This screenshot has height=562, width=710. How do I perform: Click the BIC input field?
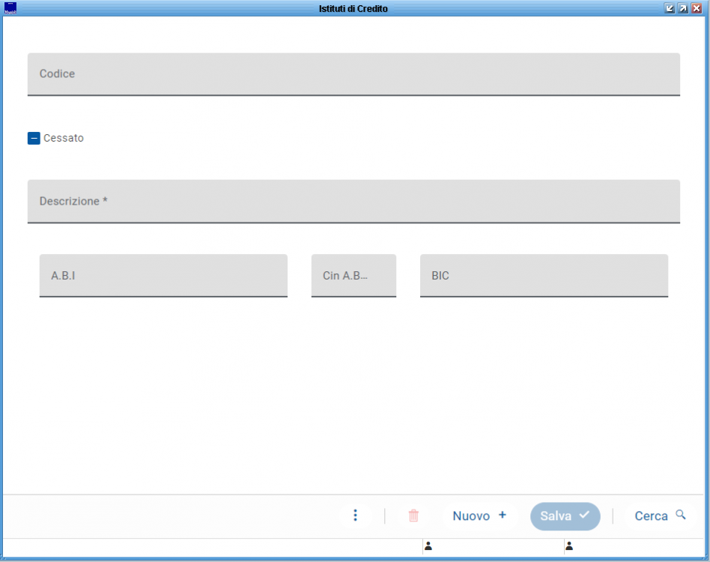tap(544, 276)
